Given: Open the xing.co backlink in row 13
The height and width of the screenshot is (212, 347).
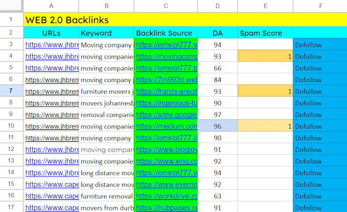Looking at the screenshot, I should [x=167, y=161].
